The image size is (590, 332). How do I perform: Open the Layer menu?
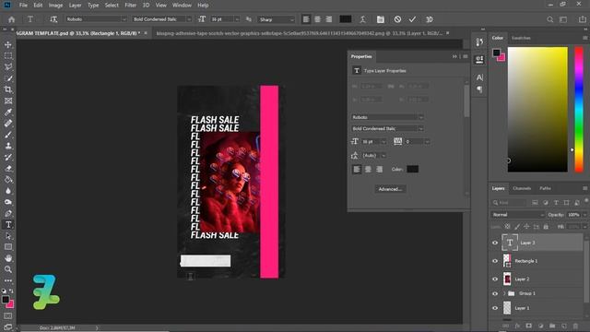point(75,6)
